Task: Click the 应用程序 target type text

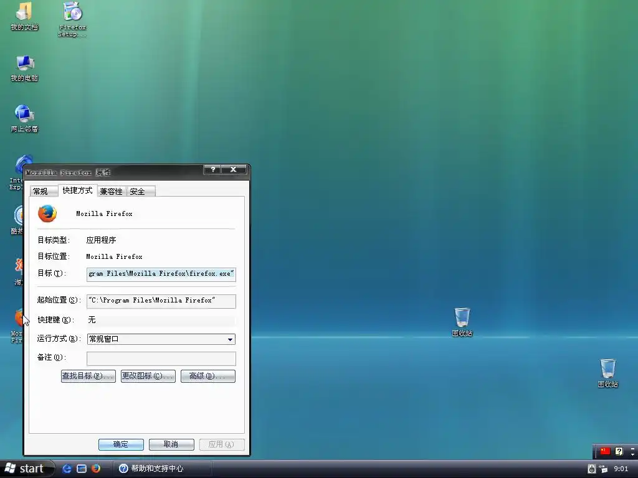Action: click(x=102, y=240)
